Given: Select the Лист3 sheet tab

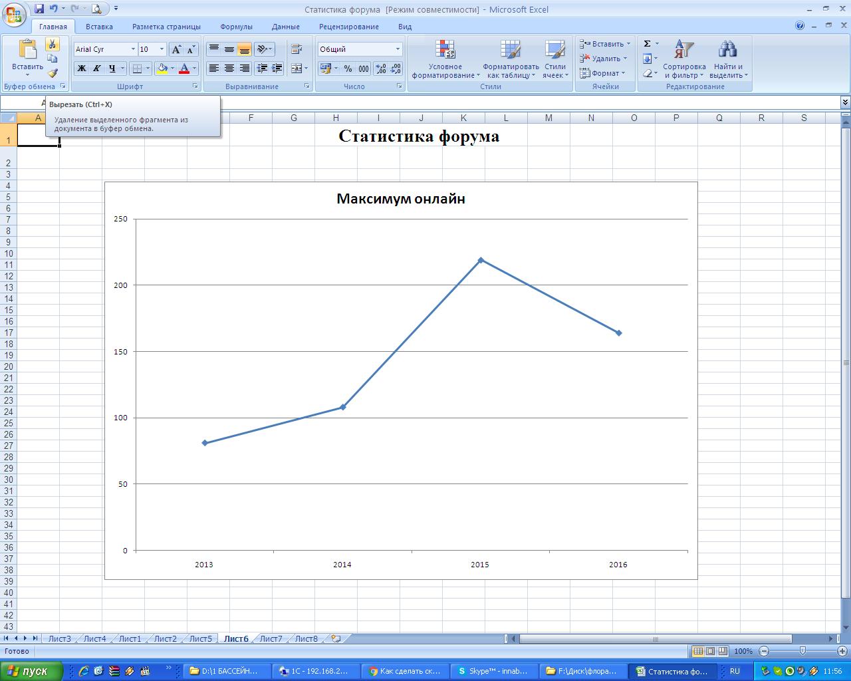Looking at the screenshot, I should tap(59, 638).
